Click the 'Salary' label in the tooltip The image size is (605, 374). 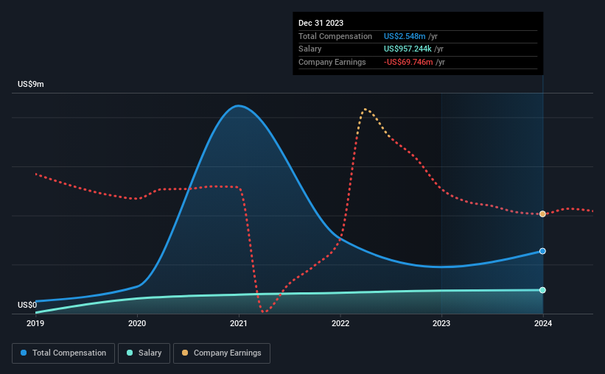point(310,49)
